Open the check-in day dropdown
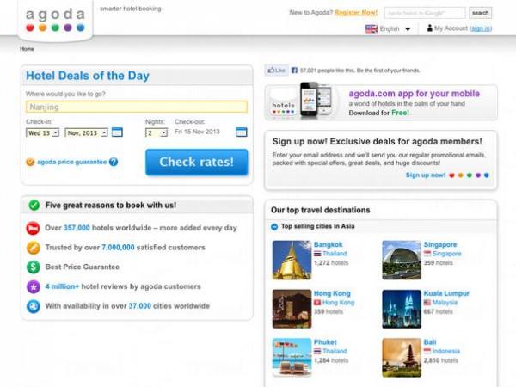The height and width of the screenshot is (387, 516). tap(43, 133)
